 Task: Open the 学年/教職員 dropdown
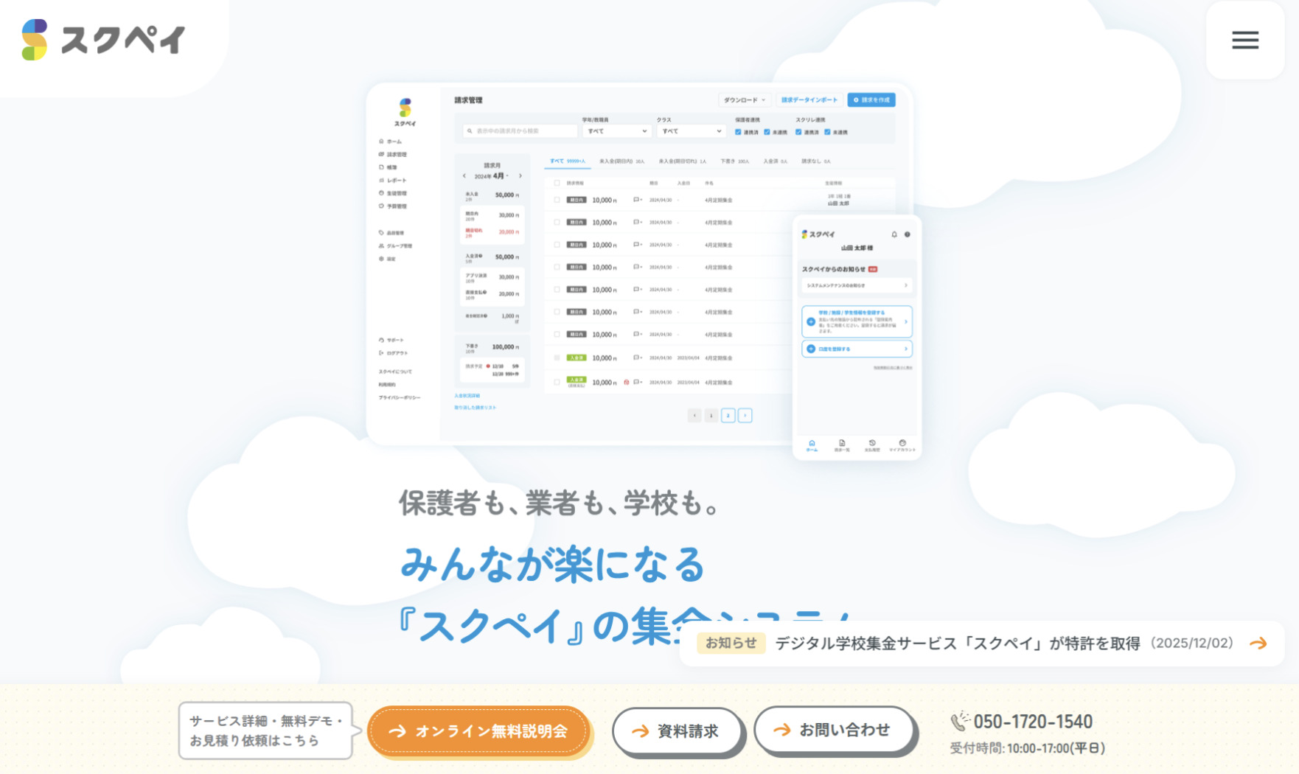pos(616,131)
